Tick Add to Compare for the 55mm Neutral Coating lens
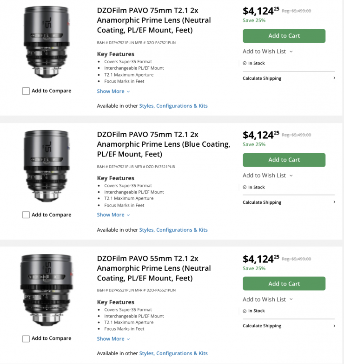 coord(26,339)
